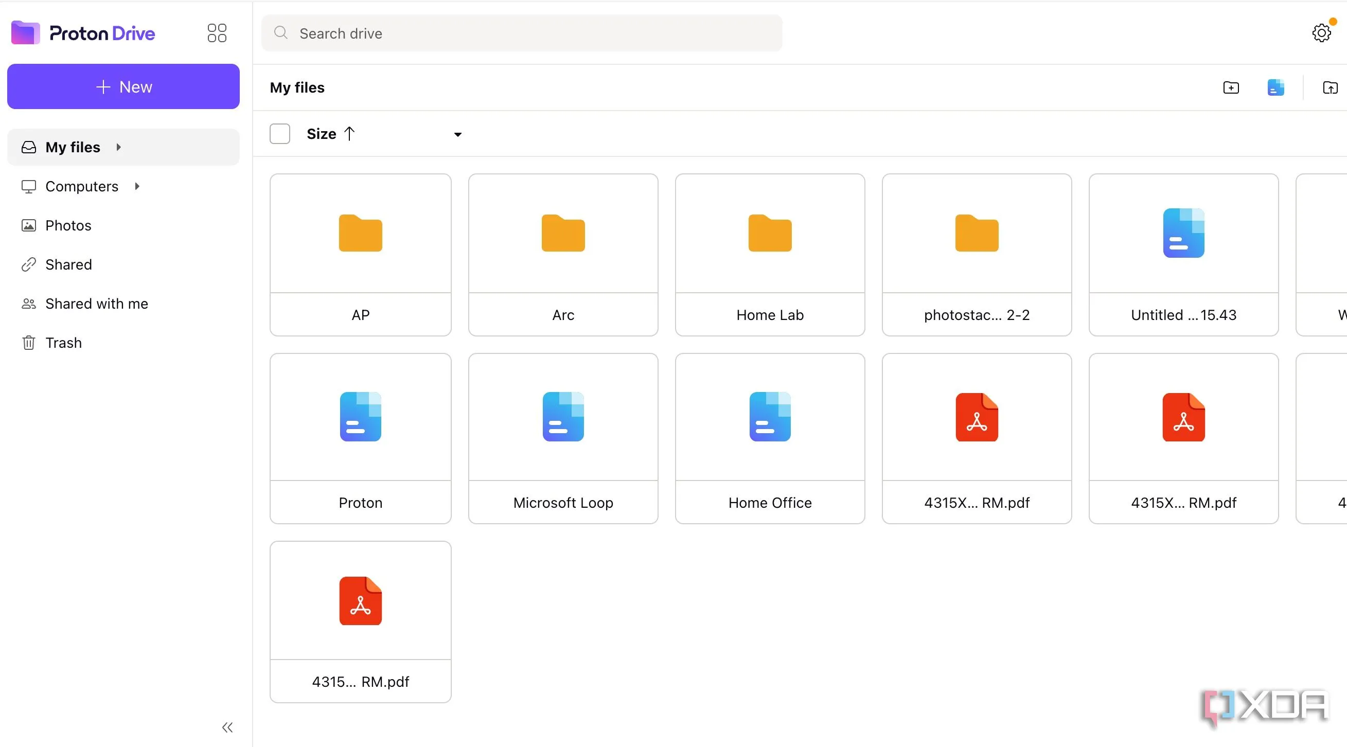1347x747 pixels.
Task: Click the create new folder icon
Action: [x=1231, y=87]
